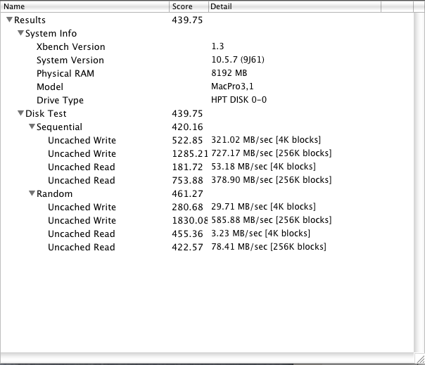Click the vertical scrollbar track
Viewport: 425px width, 365px height.
point(419,182)
